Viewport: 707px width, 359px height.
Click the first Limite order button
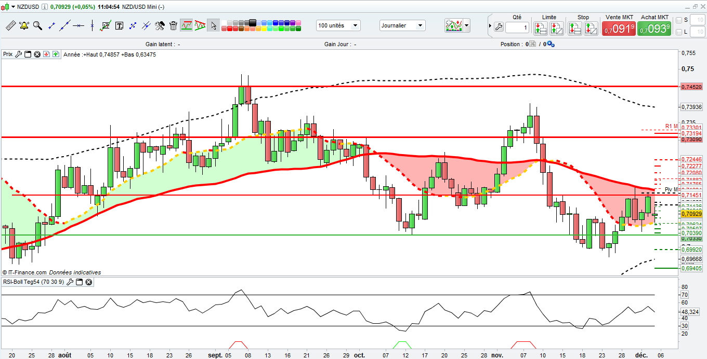541,28
